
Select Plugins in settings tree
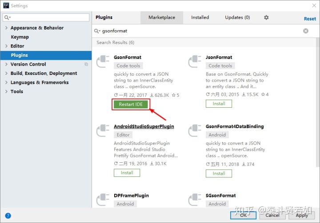click(46, 55)
